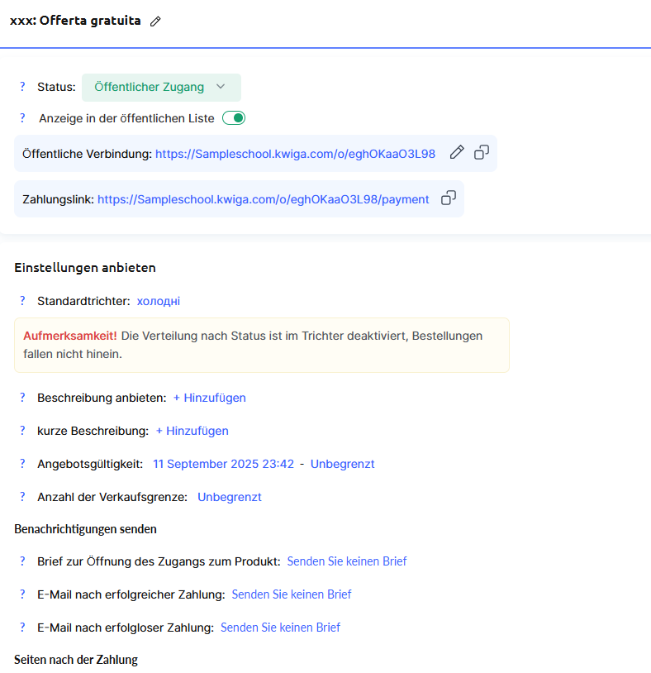The width and height of the screenshot is (651, 673).
Task: Copy the Zahlungslink payment URL
Action: [448, 198]
